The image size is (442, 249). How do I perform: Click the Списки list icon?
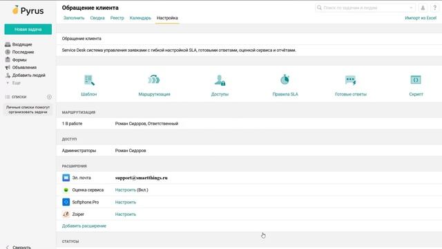[8, 97]
